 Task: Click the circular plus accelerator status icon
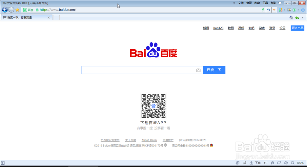click(237, 163)
